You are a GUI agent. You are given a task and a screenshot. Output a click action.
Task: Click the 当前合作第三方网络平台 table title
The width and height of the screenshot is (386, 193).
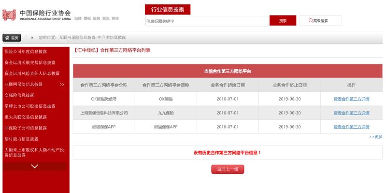[228, 71]
